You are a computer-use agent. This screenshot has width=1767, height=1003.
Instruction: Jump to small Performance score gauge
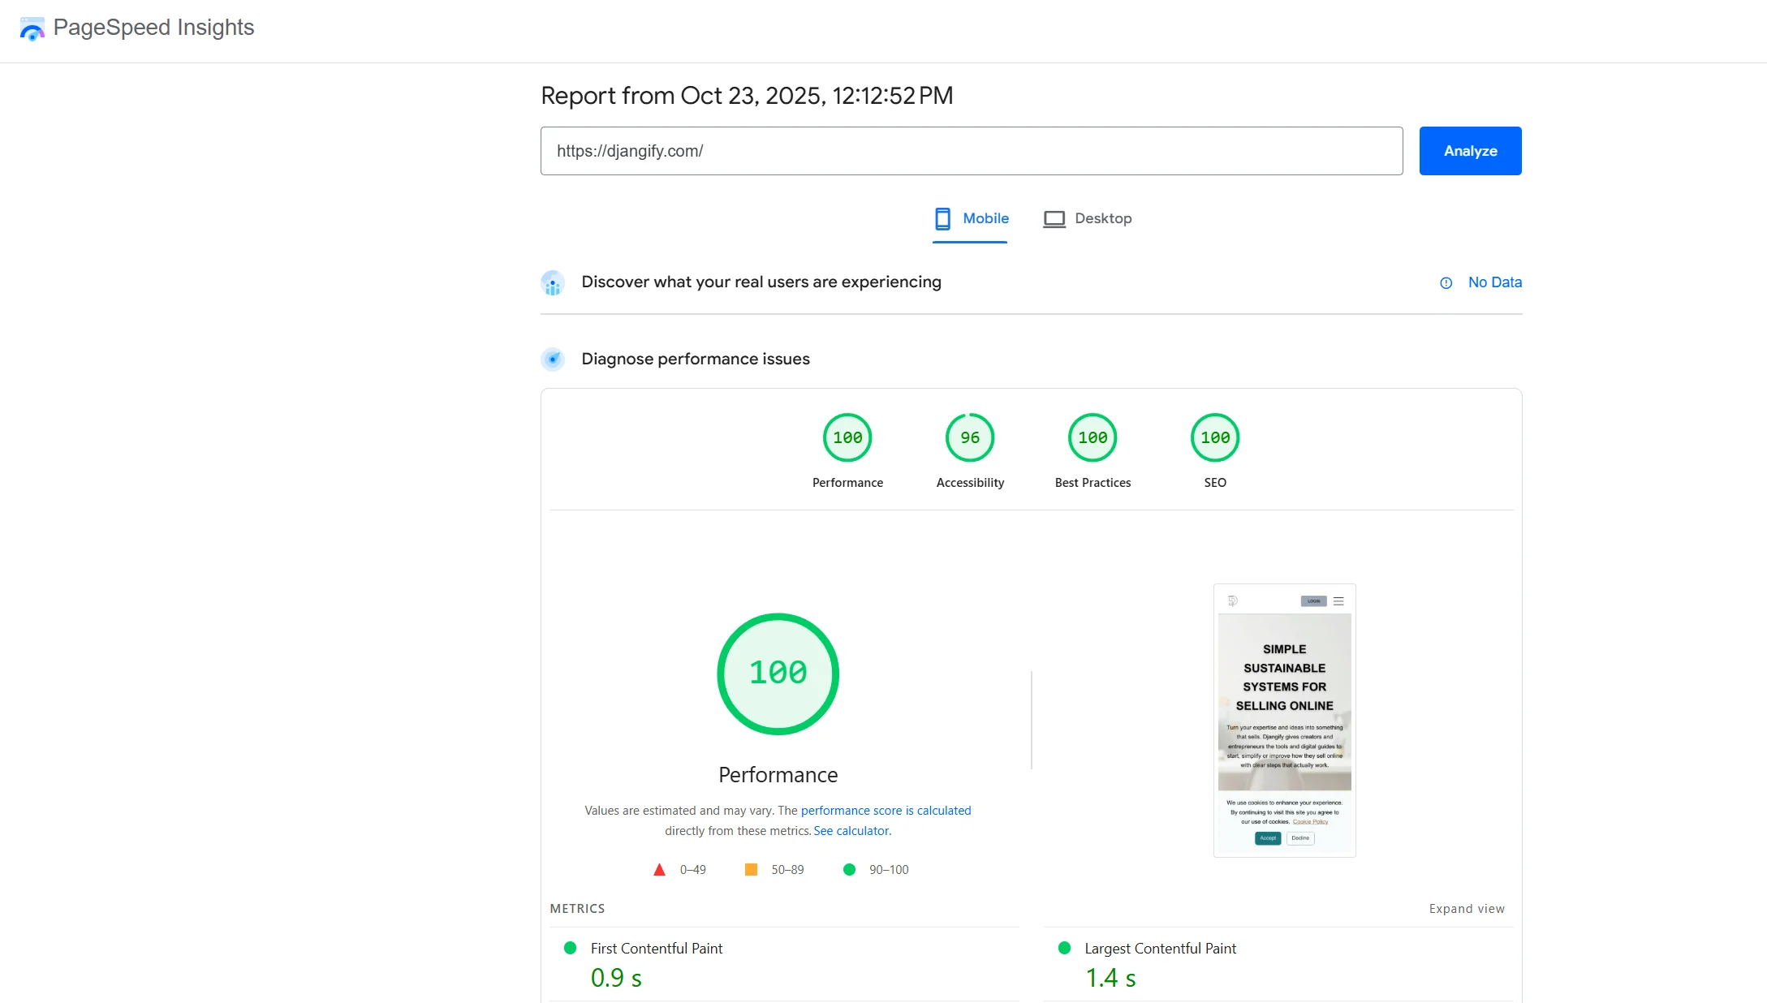pos(847,438)
